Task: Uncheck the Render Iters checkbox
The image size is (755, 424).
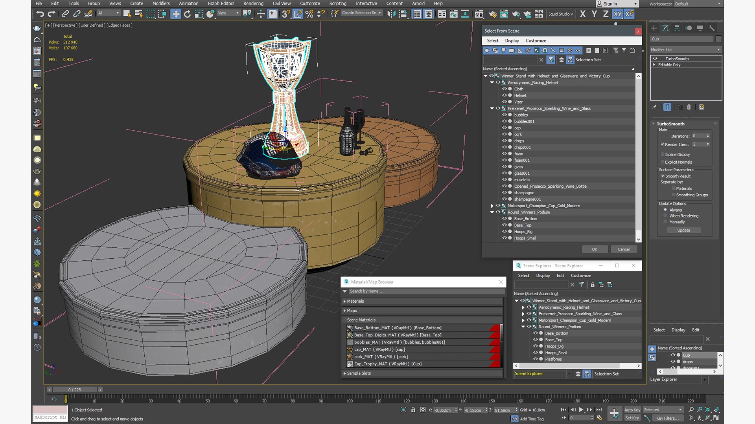Action: click(x=663, y=144)
